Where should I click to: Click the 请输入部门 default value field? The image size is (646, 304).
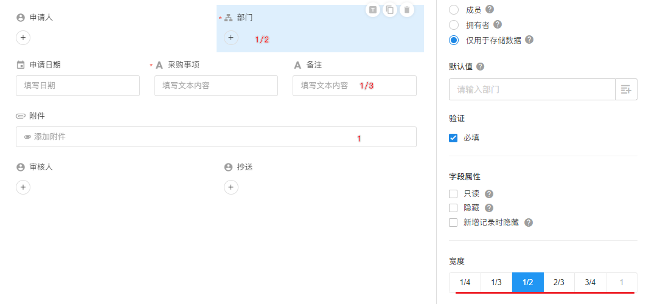532,89
